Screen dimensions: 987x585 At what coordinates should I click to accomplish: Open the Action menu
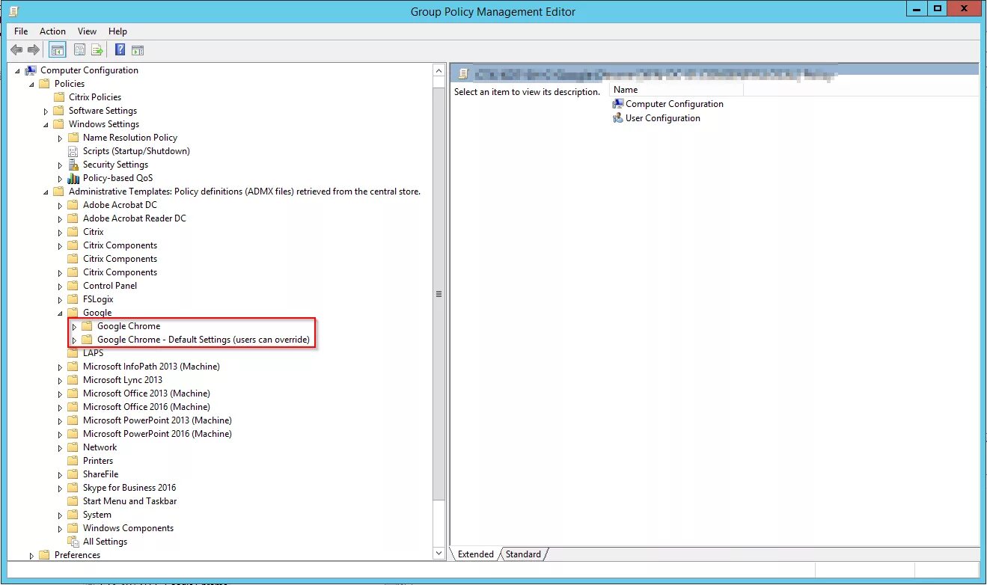pos(53,31)
